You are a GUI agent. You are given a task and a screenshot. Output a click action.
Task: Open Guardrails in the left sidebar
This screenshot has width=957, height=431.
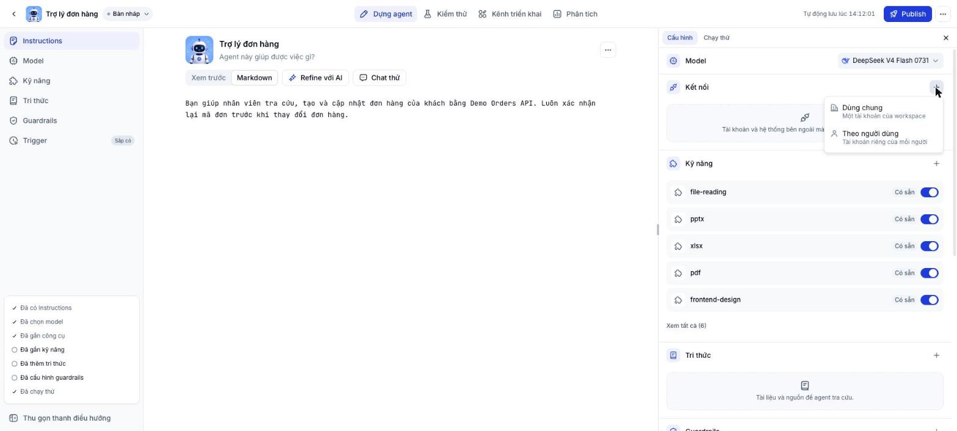71,121
